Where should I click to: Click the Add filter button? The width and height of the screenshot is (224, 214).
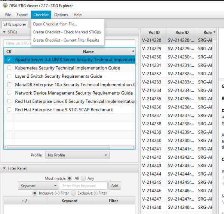tap(115, 186)
